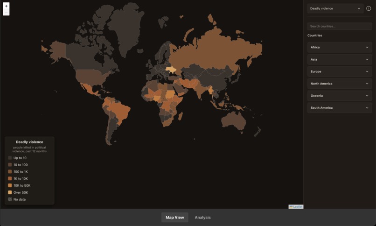Expand the Oceania country group
This screenshot has width=376, height=226.
[340, 95]
